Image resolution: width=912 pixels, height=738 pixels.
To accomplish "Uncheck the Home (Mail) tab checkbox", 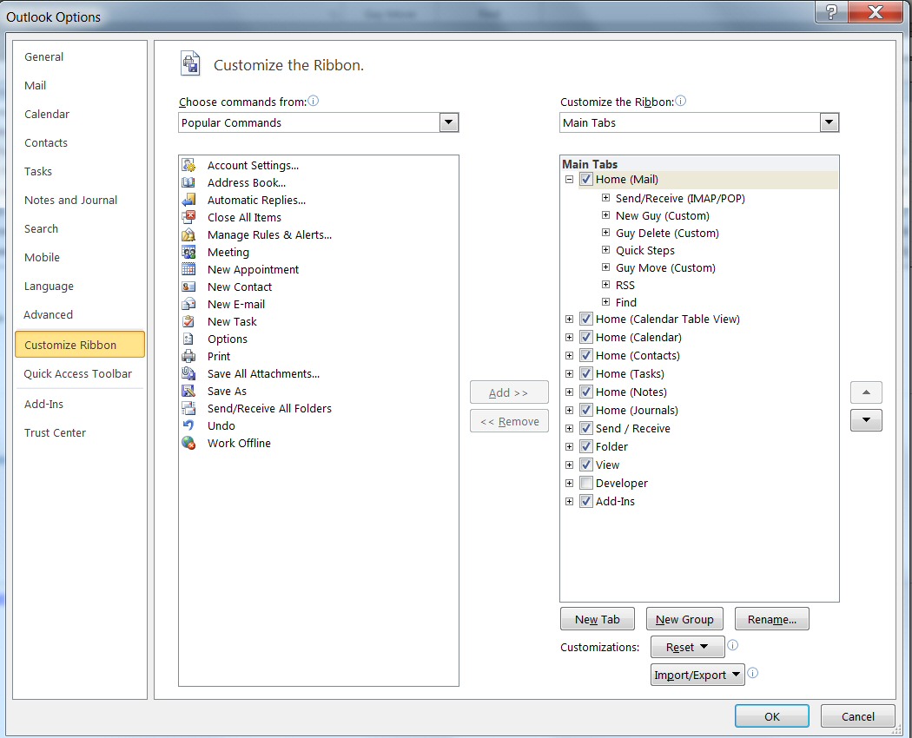I will [x=585, y=179].
